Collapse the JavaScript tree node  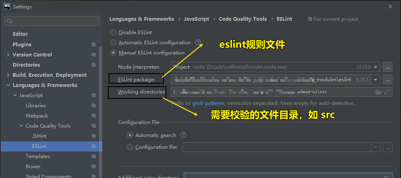tap(15, 96)
